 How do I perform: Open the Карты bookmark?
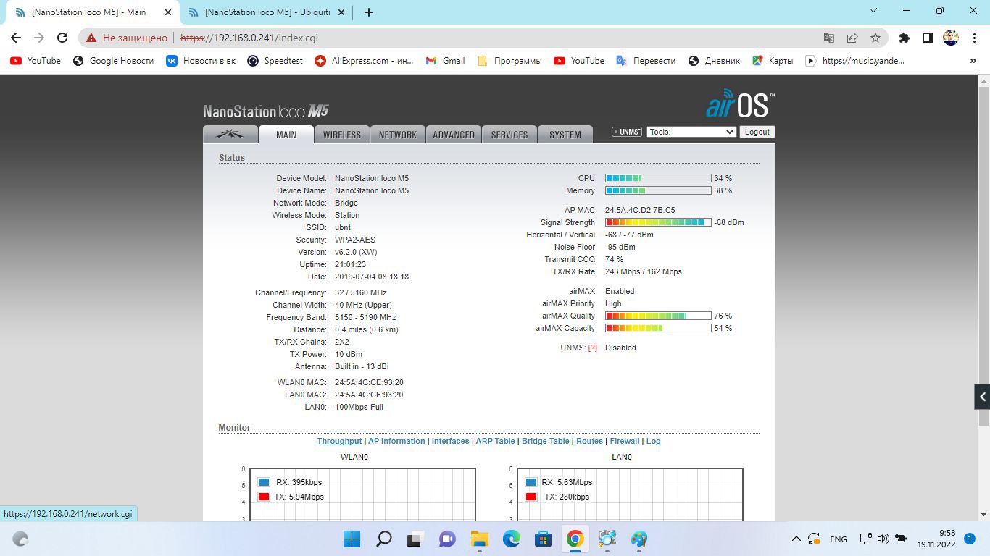click(x=773, y=61)
